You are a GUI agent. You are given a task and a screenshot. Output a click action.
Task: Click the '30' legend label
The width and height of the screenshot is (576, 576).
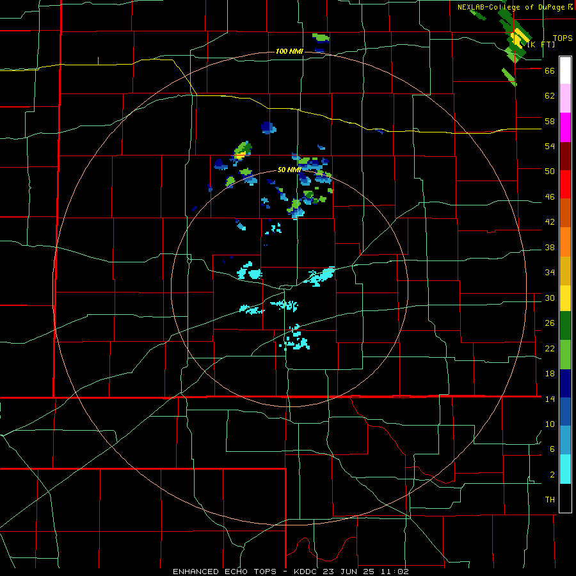tap(550, 298)
